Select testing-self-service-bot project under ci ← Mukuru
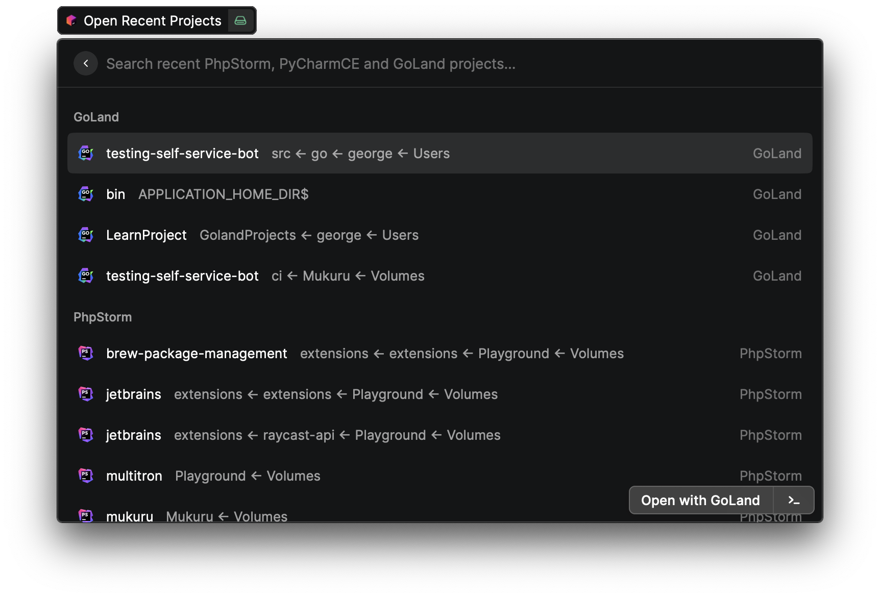Screen dimensions: 880x598 click(182, 276)
